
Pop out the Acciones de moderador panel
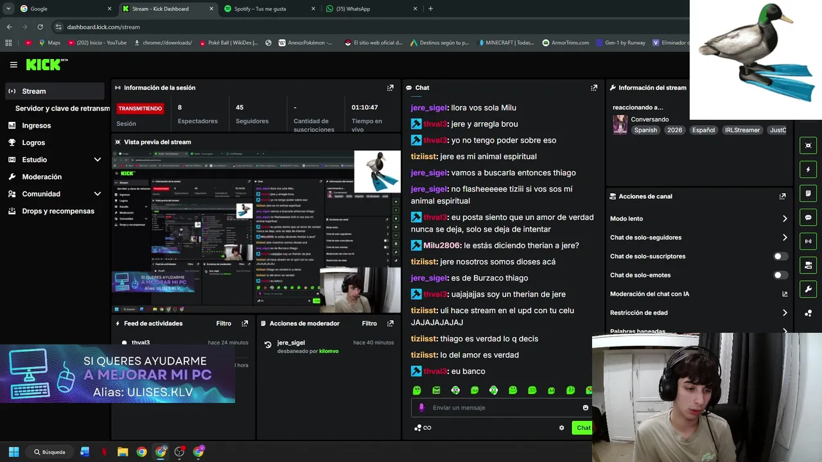tap(390, 323)
